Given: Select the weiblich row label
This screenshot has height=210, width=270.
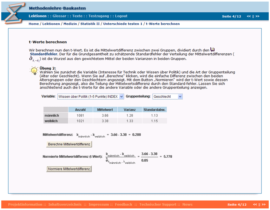Looking at the screenshot, I should click(x=56, y=121).
